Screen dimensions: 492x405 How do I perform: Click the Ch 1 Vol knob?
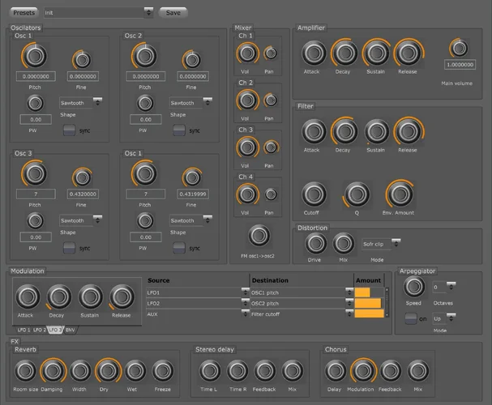tap(247, 53)
